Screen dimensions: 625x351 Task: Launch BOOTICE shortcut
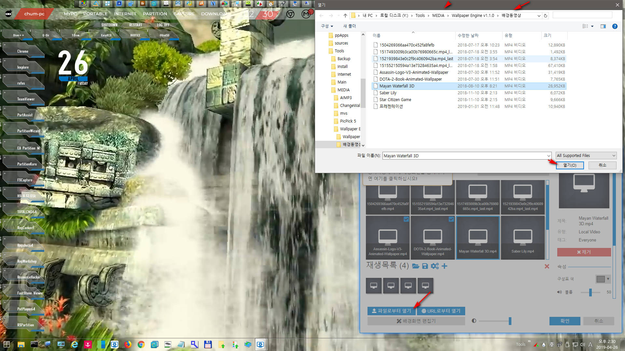(135, 35)
